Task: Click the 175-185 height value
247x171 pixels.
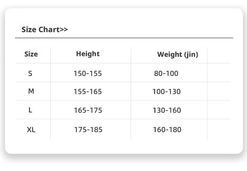Action: tap(88, 130)
